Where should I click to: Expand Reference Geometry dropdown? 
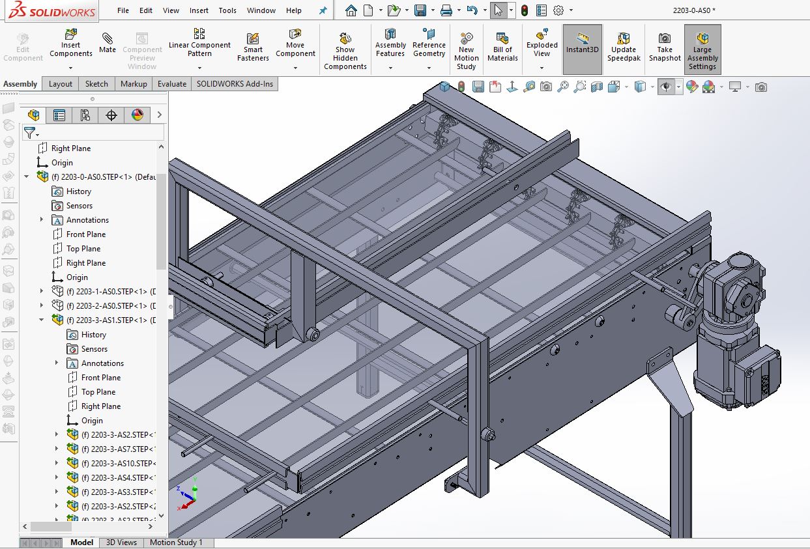pos(429,67)
